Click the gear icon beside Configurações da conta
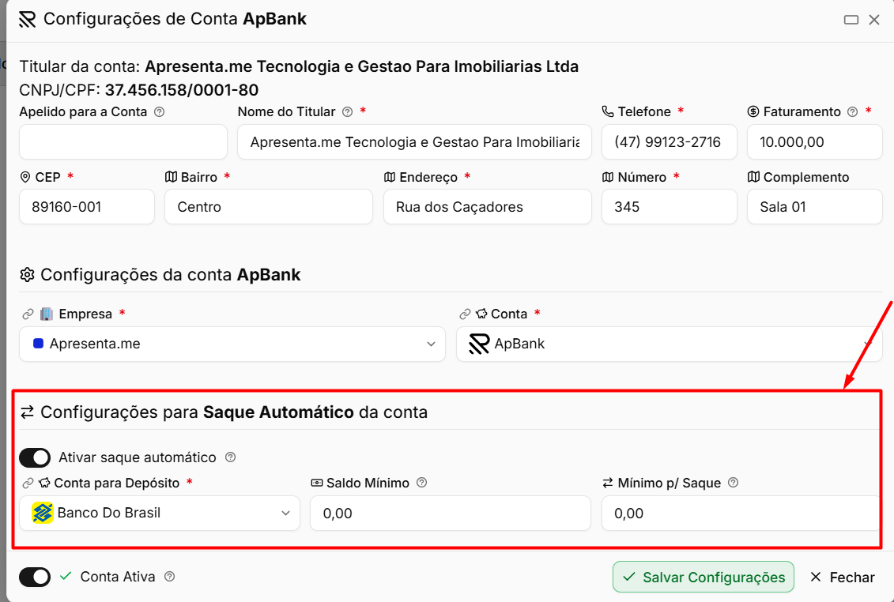Screen dimensions: 894x602 click(x=27, y=275)
